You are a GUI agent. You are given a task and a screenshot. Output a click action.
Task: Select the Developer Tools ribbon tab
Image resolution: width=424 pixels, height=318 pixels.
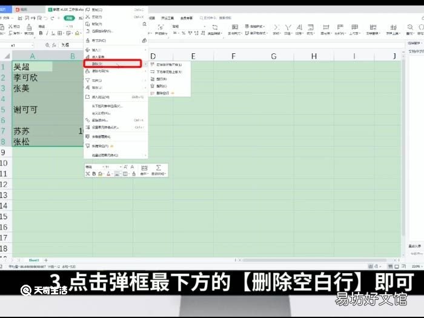coord(167,18)
